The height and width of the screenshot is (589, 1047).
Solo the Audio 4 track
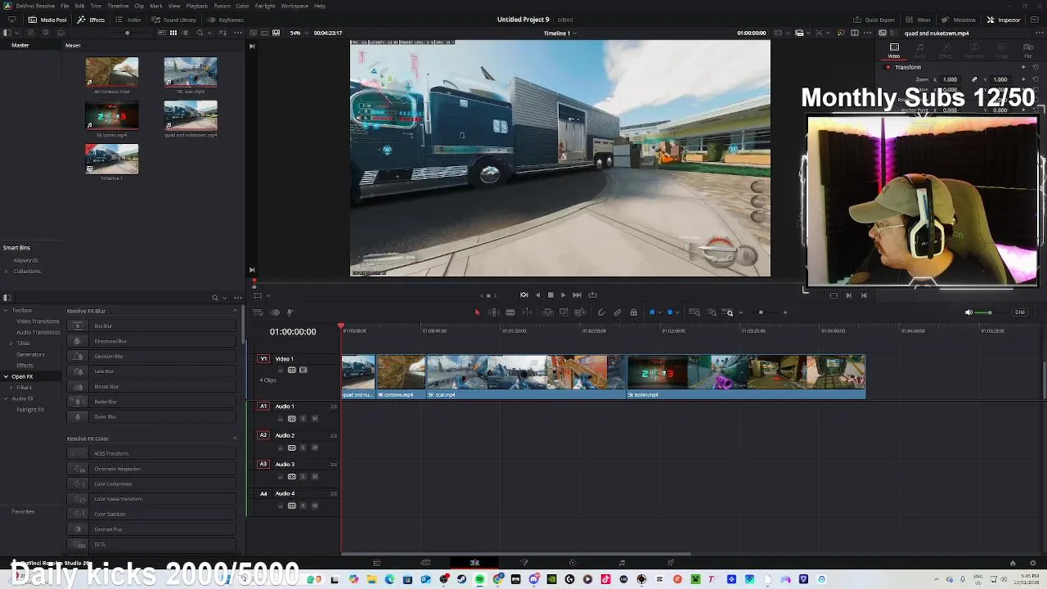pyautogui.click(x=303, y=506)
